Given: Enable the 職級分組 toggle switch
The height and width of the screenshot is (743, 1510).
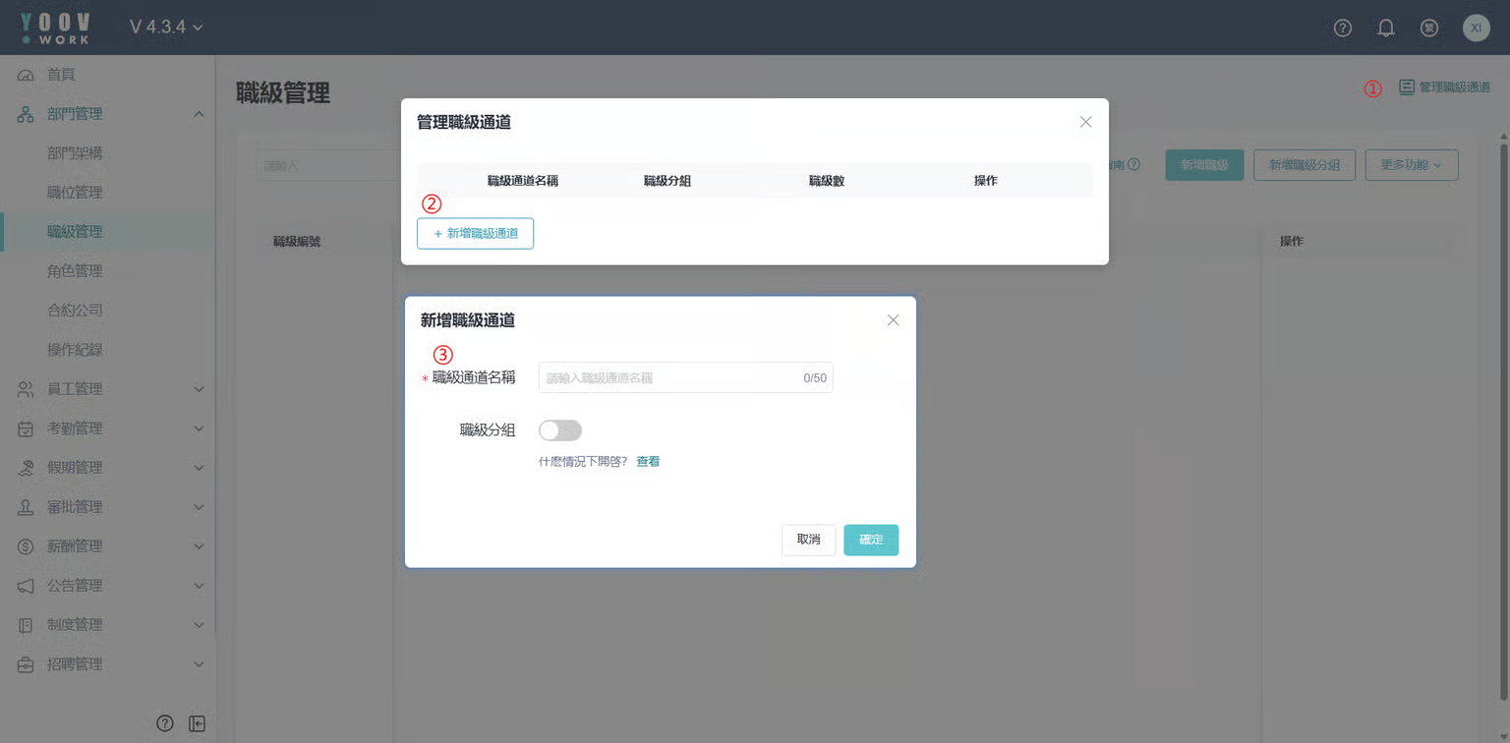Looking at the screenshot, I should click(559, 430).
